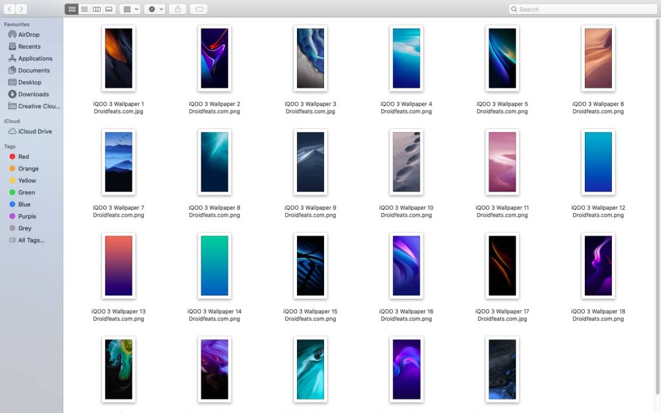The image size is (661, 413).
Task: Open AirDrop in the sidebar
Action: tap(28, 35)
